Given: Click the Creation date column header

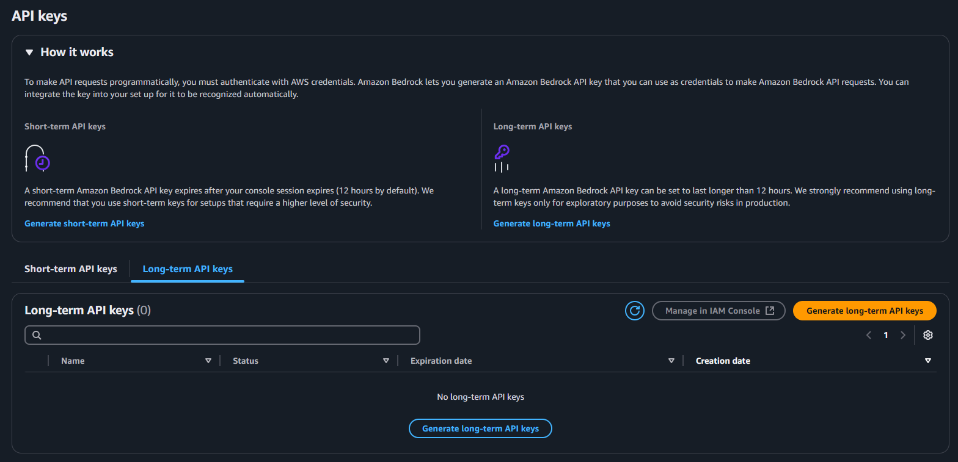Looking at the screenshot, I should [723, 361].
